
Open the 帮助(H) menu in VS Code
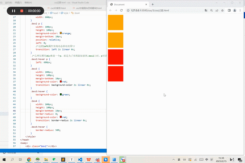tap(28, 3)
